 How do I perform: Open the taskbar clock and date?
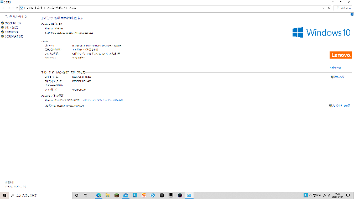tap(338, 195)
